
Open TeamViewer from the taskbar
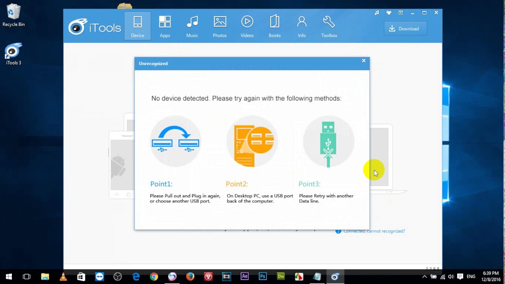click(99, 277)
